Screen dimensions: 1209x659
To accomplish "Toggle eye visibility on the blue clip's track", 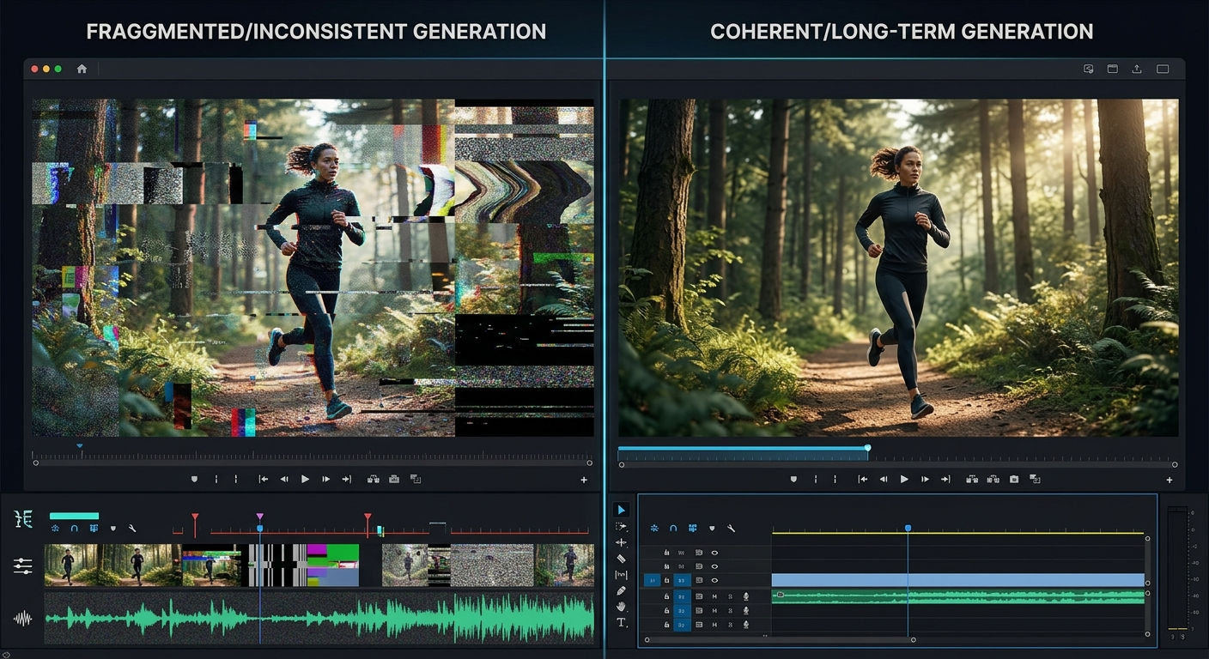I will (x=714, y=581).
